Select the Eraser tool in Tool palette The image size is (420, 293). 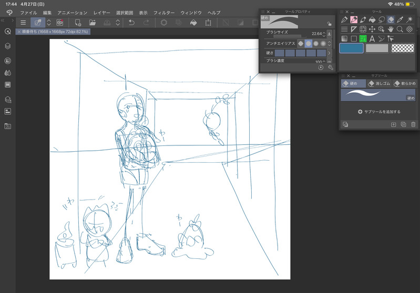(391, 19)
